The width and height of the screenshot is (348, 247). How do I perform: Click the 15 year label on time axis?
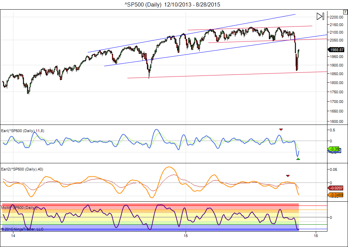coord(185,236)
